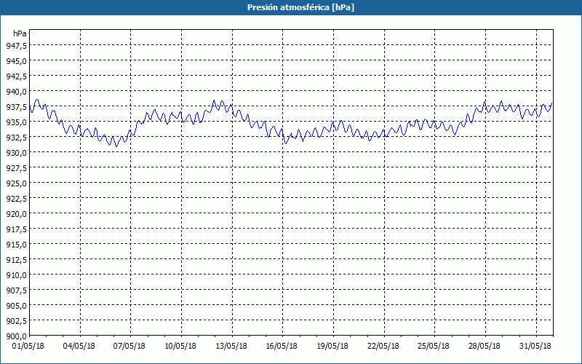Select the 922,5 axis value
The width and height of the screenshot is (582, 364).
click(x=16, y=198)
